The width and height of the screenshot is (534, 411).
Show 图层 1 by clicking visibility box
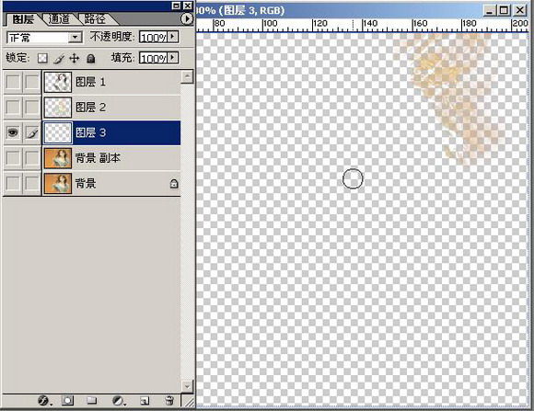coord(13,82)
